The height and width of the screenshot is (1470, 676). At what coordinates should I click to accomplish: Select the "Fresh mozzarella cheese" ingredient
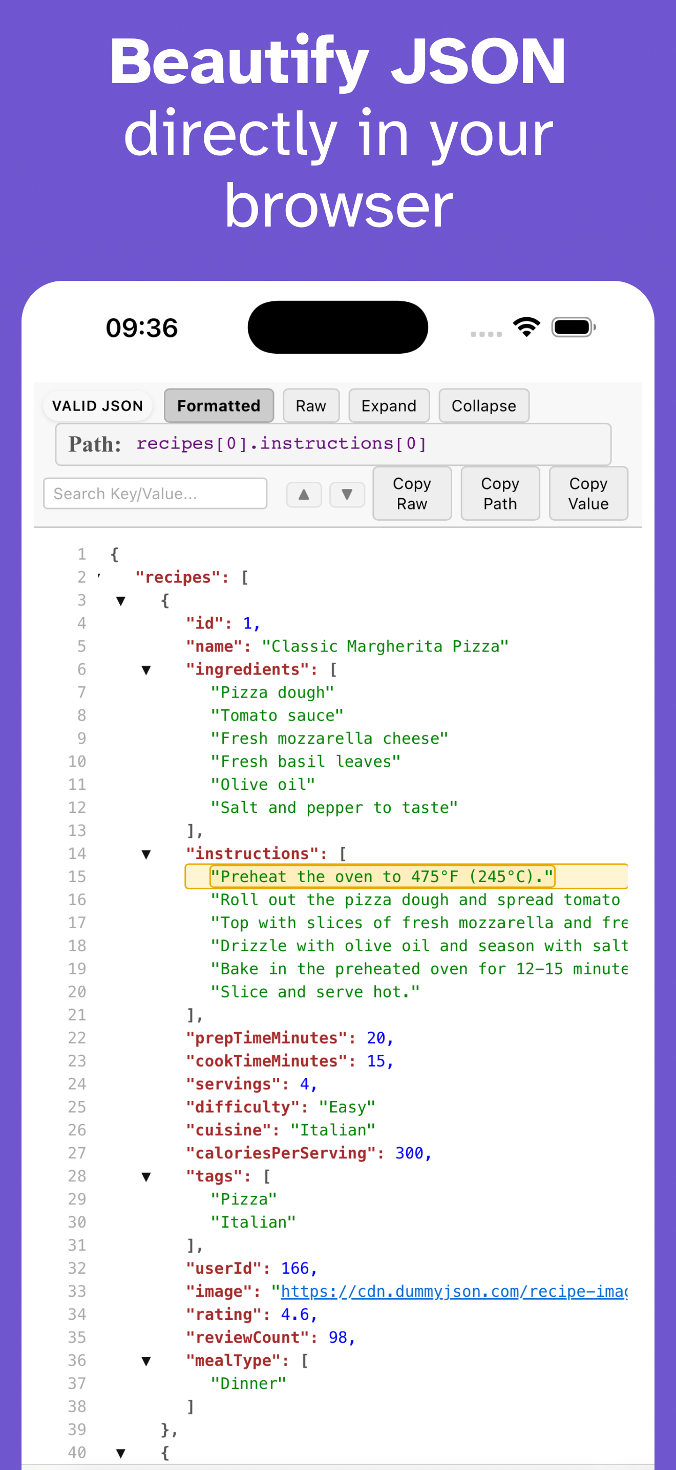pyautogui.click(x=329, y=739)
